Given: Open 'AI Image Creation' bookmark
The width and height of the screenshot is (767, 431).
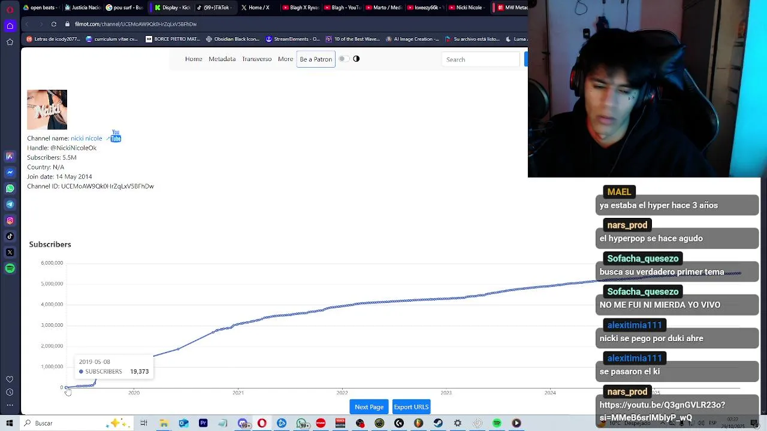Looking at the screenshot, I should [412, 39].
